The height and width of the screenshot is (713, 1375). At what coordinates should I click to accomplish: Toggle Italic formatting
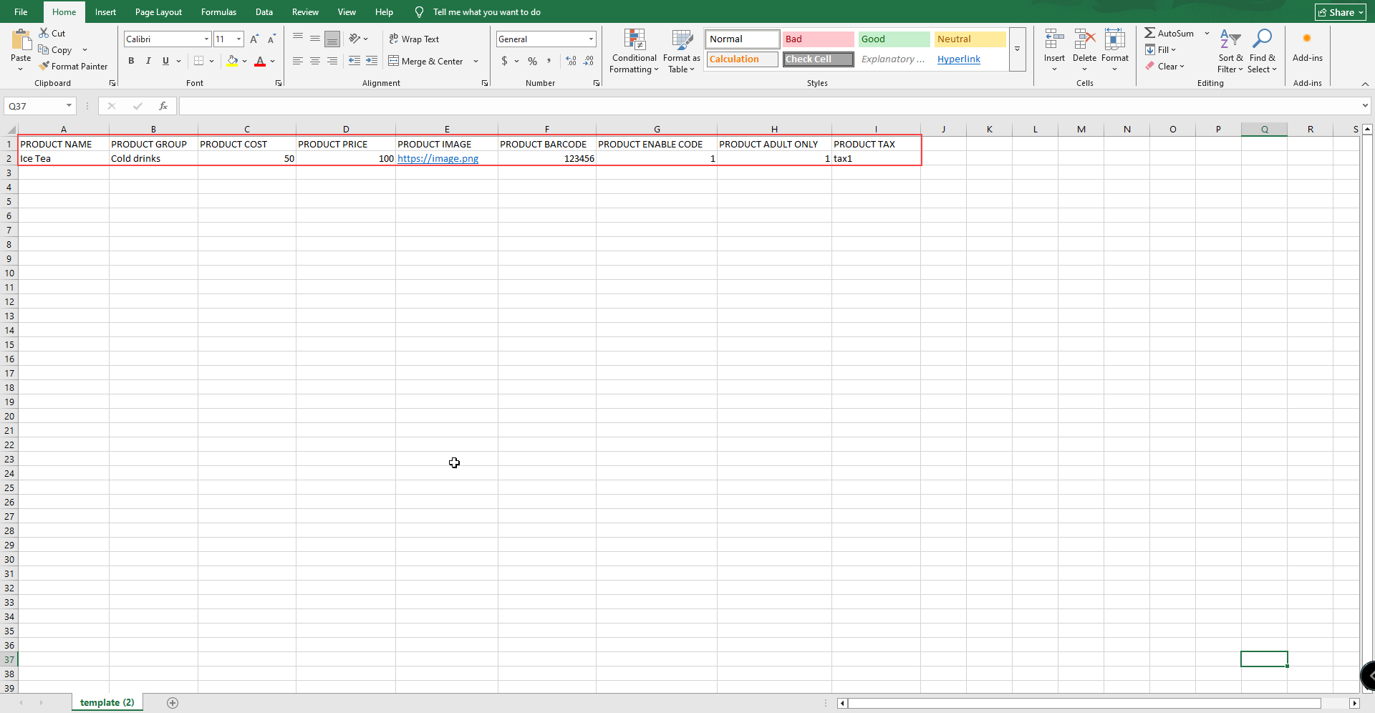tap(148, 61)
